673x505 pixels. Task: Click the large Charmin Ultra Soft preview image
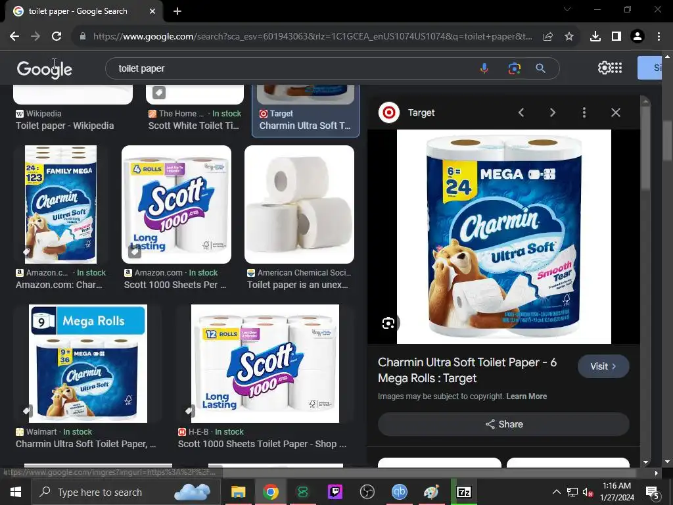(504, 237)
